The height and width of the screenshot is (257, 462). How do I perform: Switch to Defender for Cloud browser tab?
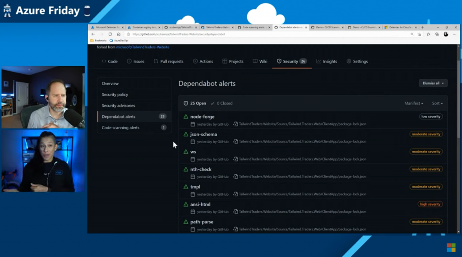point(401,27)
